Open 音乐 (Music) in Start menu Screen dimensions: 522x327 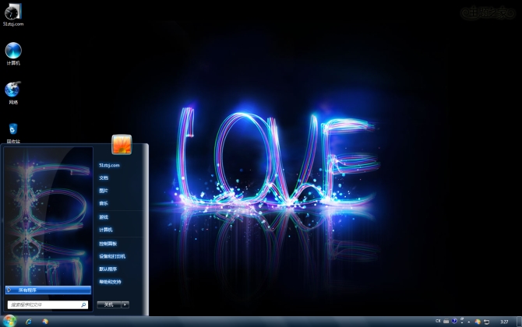click(x=104, y=203)
